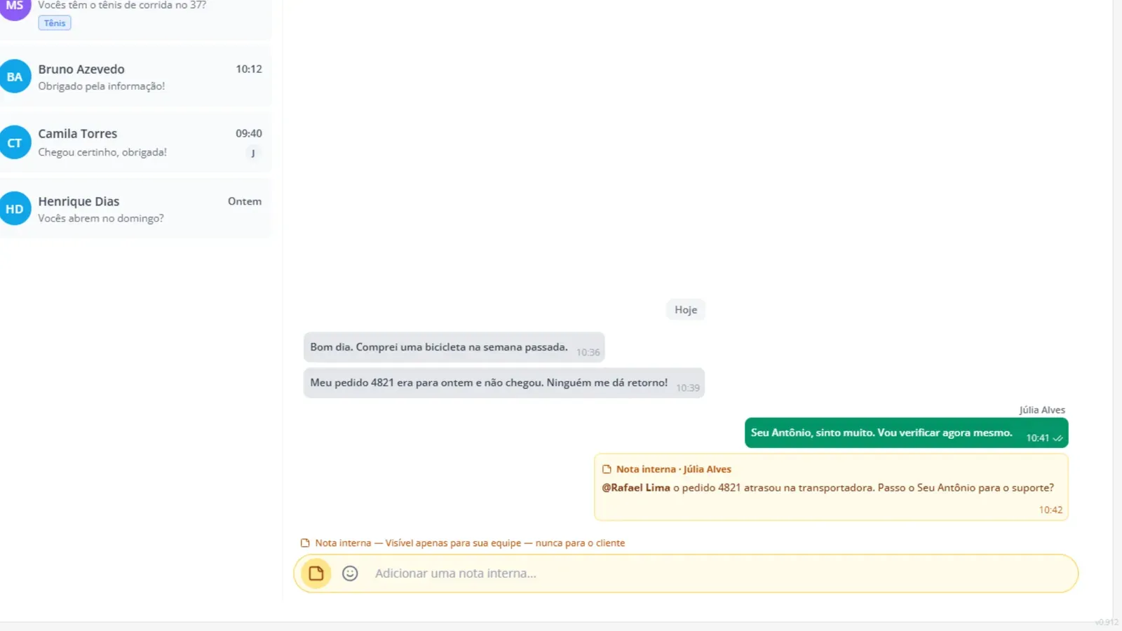Image resolution: width=1122 pixels, height=631 pixels.
Task: Click the @Rafael Lima mention
Action: coord(636,488)
